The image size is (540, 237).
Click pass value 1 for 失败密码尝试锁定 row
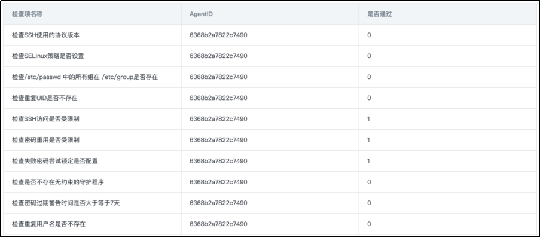pyautogui.click(x=369, y=161)
